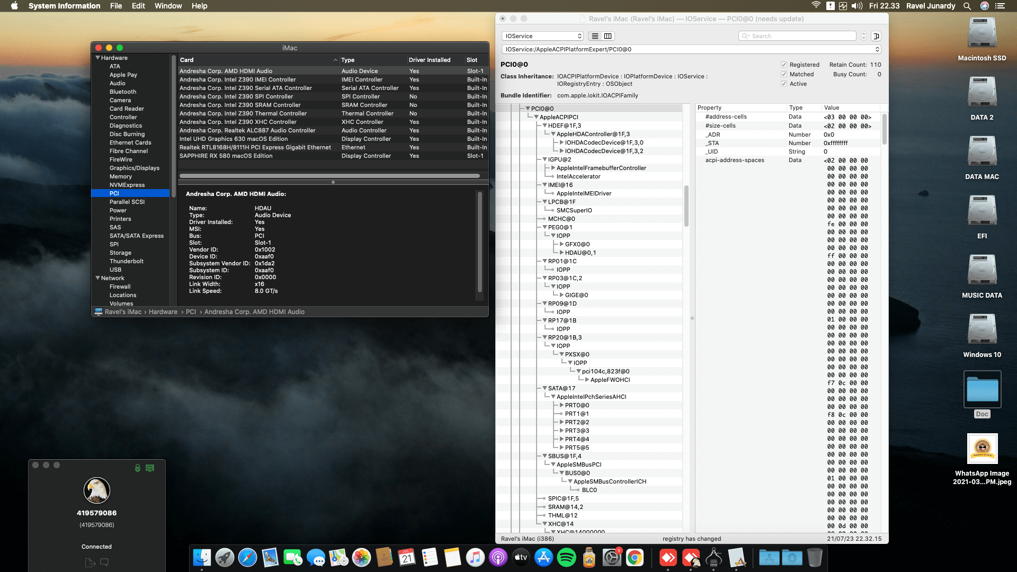
Task: Open the Edit menu
Action: (138, 6)
